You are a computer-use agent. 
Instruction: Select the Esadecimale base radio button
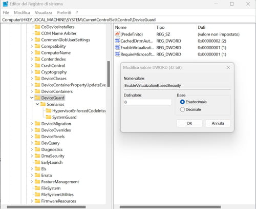click(x=182, y=102)
